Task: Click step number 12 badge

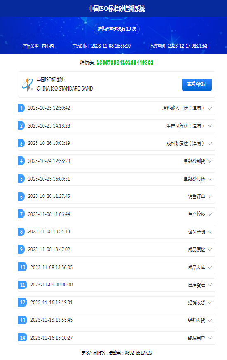Action: pyautogui.click(x=23, y=302)
